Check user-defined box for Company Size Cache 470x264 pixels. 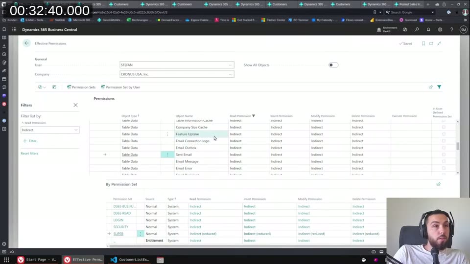444,127
